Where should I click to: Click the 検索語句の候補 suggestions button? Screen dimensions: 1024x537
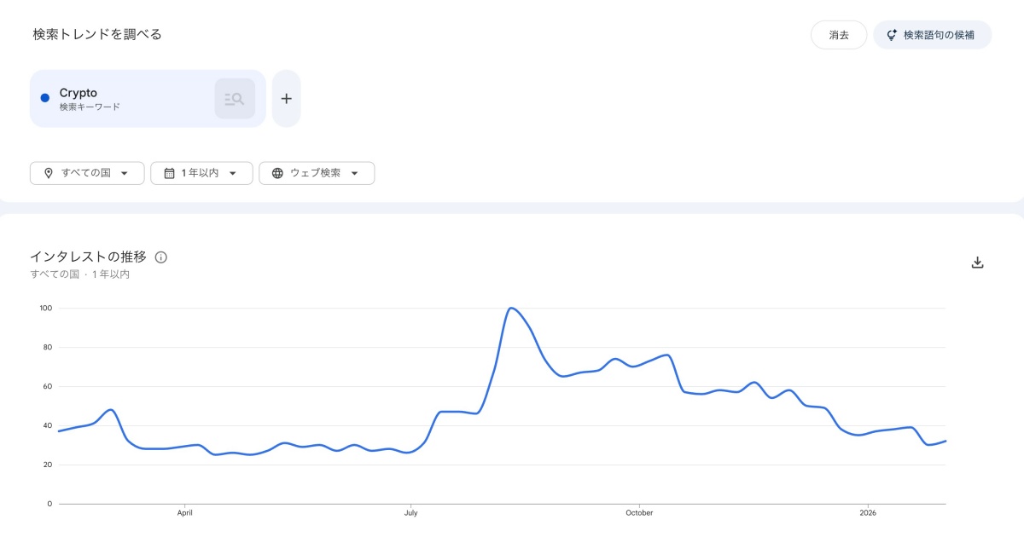click(x=932, y=35)
